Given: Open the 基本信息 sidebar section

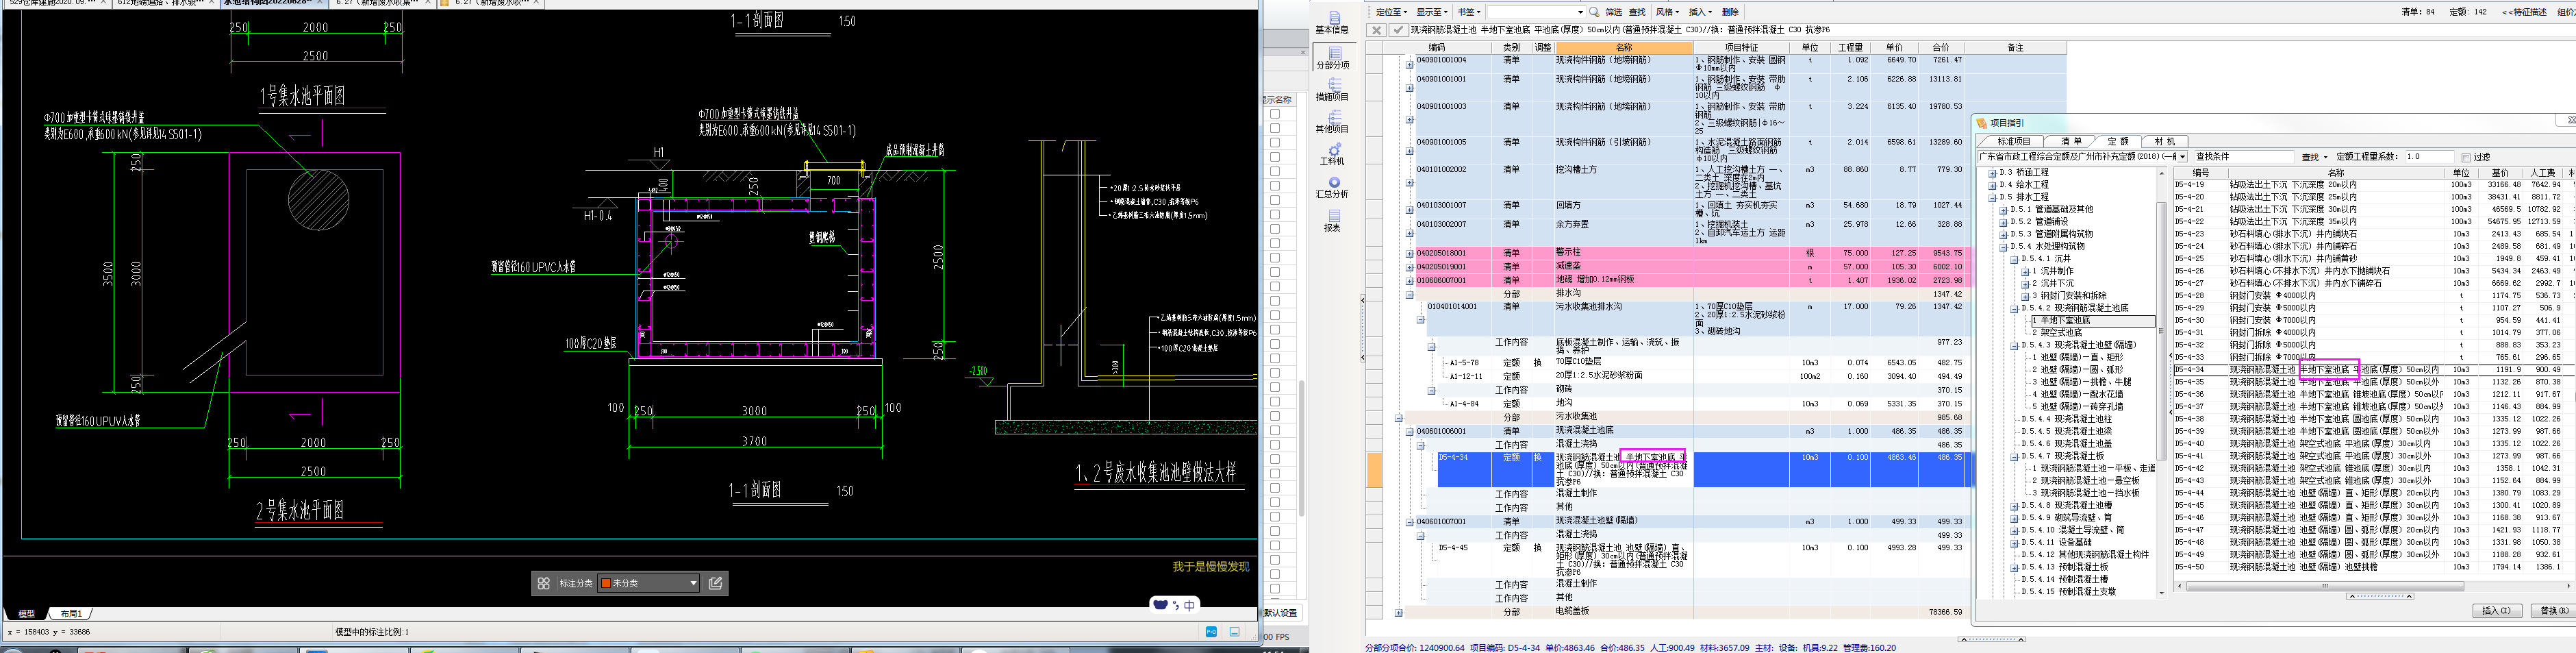Looking at the screenshot, I should (x=1332, y=23).
